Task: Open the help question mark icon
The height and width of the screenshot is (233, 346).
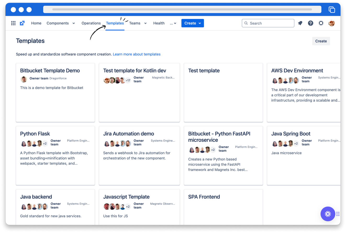Action: [311, 23]
